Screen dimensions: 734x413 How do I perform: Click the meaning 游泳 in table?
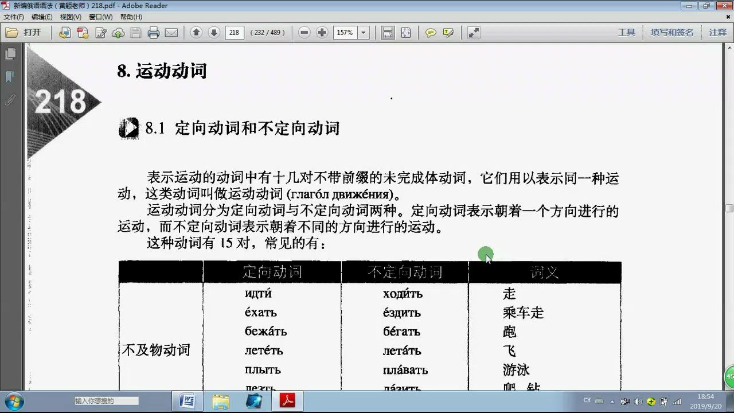[x=516, y=369]
